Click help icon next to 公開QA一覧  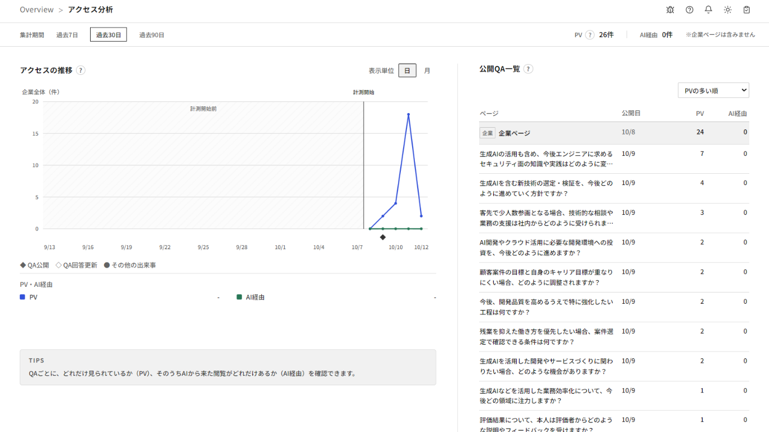tap(528, 69)
